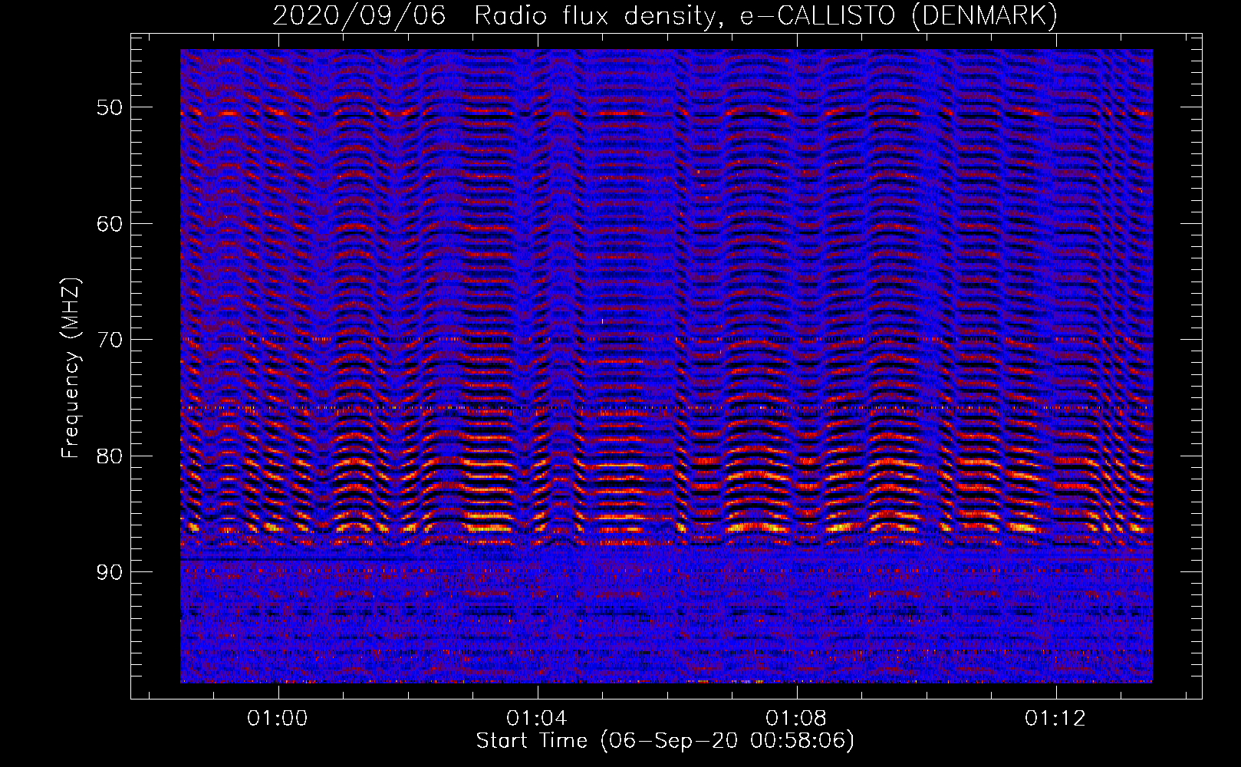Click the 90 frequency tick label
This screenshot has width=1241, height=767.
[109, 572]
